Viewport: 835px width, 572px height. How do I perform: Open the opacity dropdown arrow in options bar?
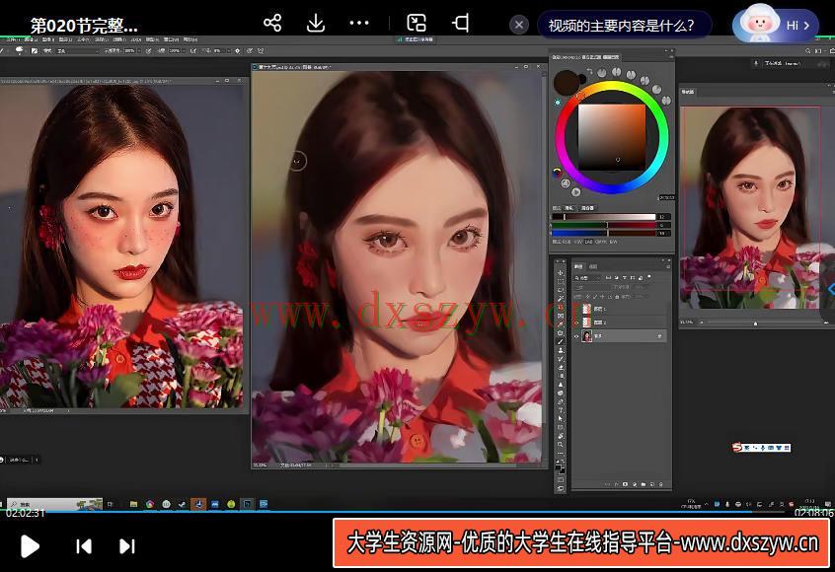point(139,50)
